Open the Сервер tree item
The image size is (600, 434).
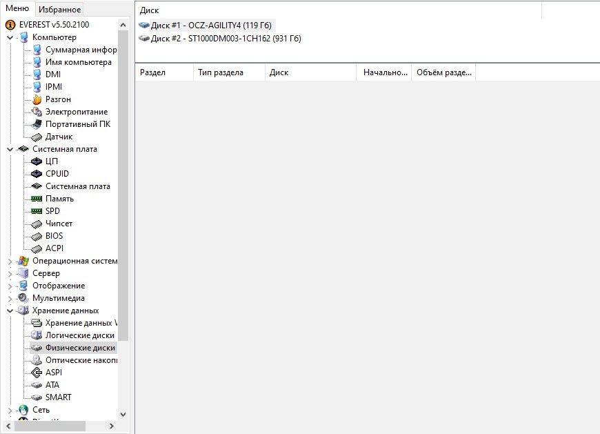[x=46, y=273]
